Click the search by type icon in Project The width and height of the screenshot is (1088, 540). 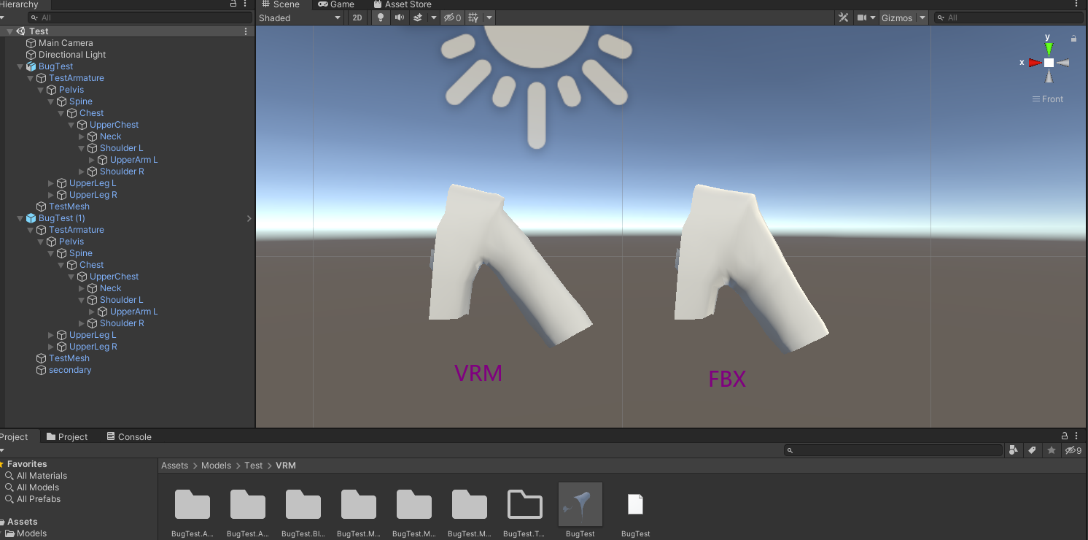pos(1014,450)
